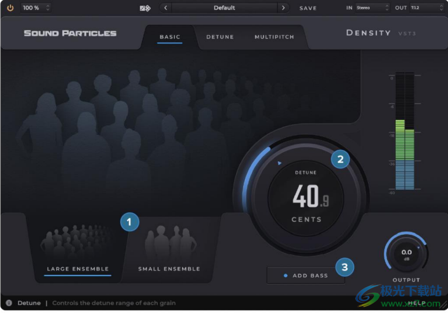Image resolution: width=448 pixels, height=313 pixels.
Task: Click the Output gain knob
Action: pos(406,253)
